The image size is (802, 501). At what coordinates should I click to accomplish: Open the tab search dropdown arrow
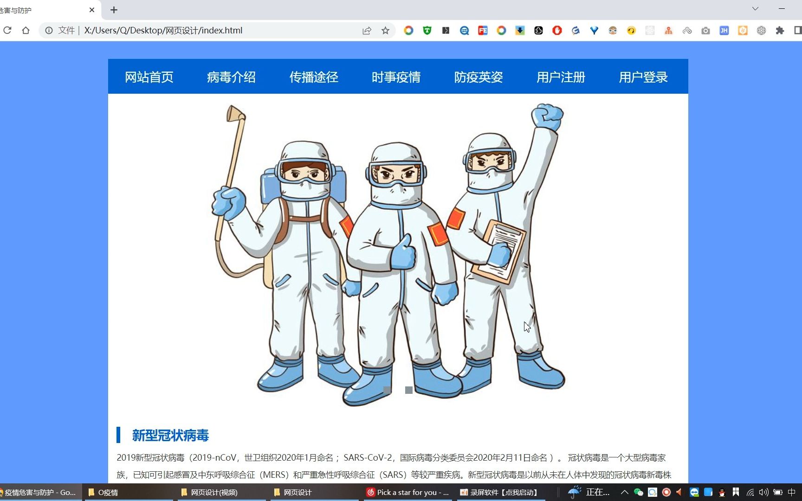pyautogui.click(x=754, y=8)
